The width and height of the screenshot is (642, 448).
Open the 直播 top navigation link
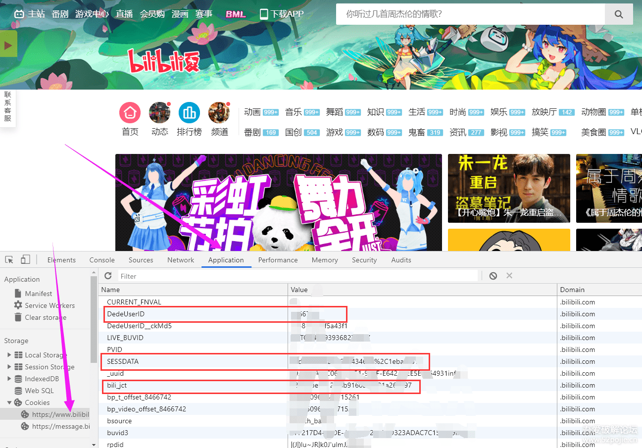[x=124, y=14]
